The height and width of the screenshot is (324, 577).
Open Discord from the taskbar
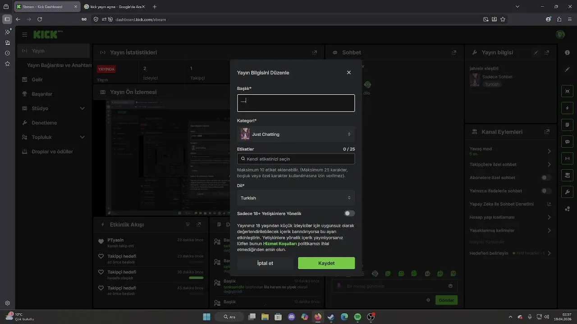click(x=291, y=317)
